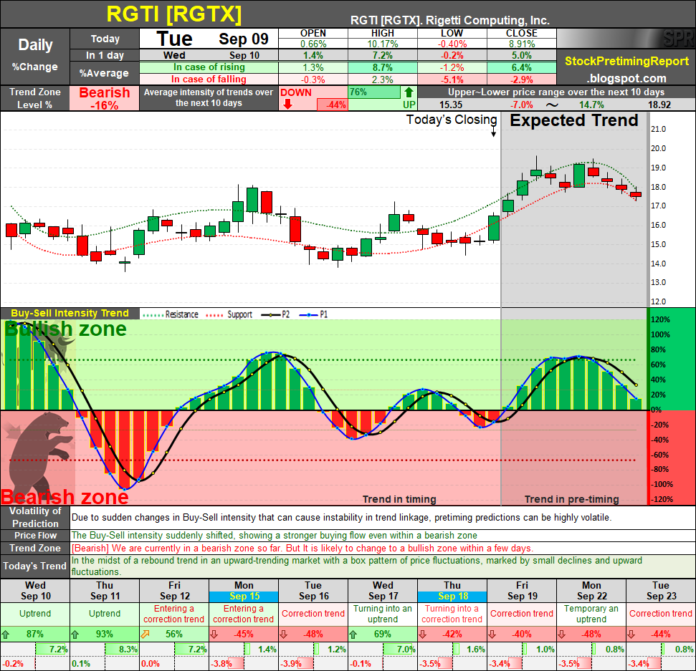Click the Buy-Sell Intensity Trend label
Image resolution: width=696 pixels, height=671 pixels.
(70, 313)
